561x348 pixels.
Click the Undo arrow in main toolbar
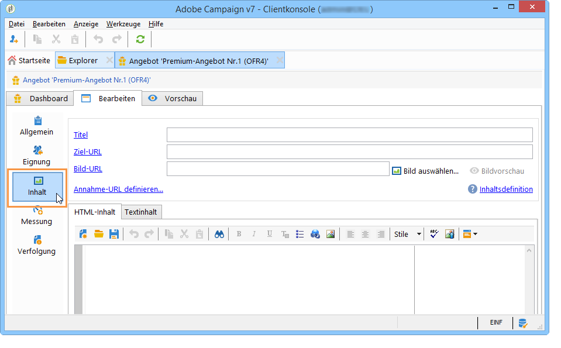(x=98, y=39)
